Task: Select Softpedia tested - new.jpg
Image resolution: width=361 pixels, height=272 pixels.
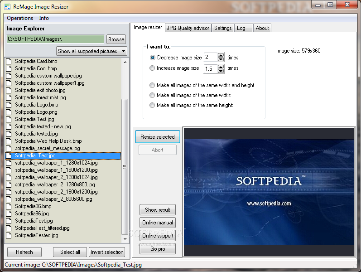Action: [x=63, y=126]
